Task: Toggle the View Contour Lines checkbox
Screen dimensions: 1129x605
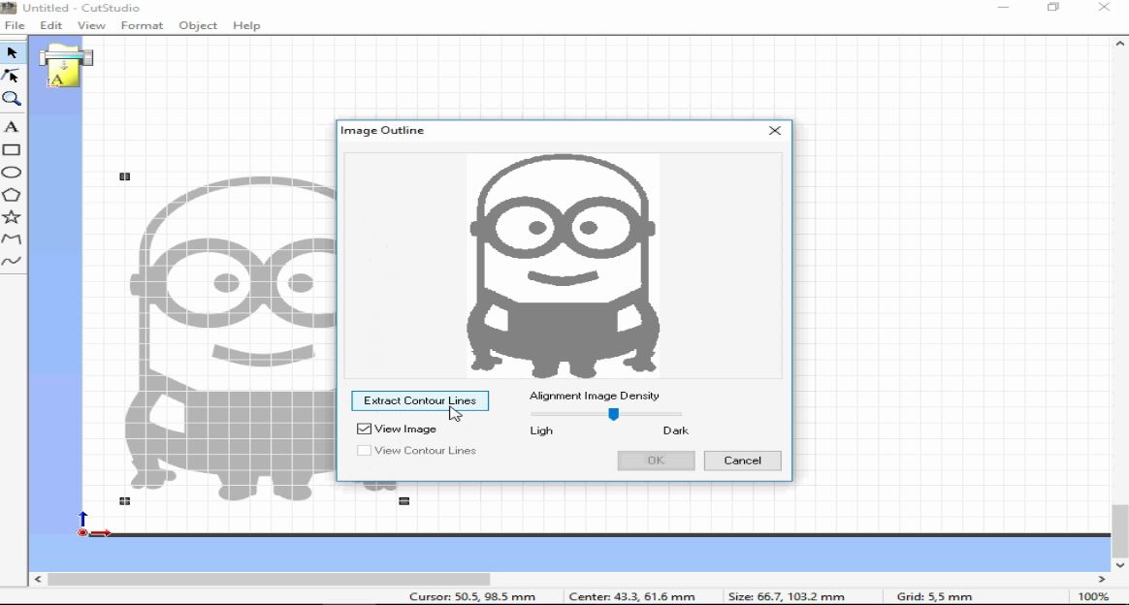Action: tap(365, 450)
